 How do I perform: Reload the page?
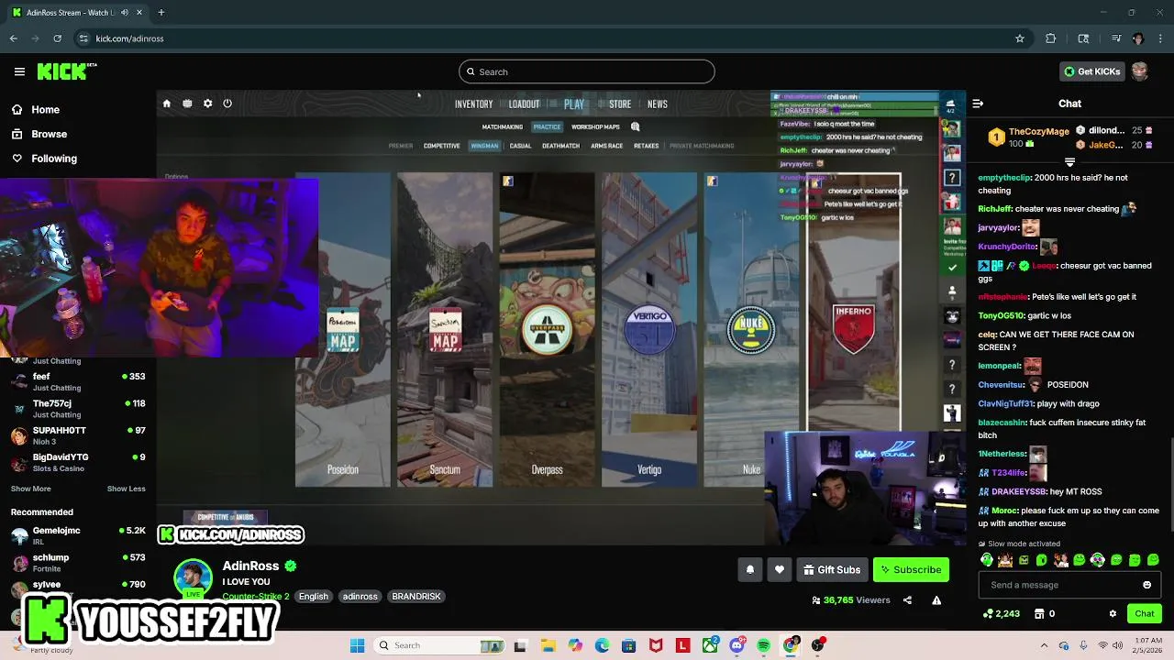57,38
